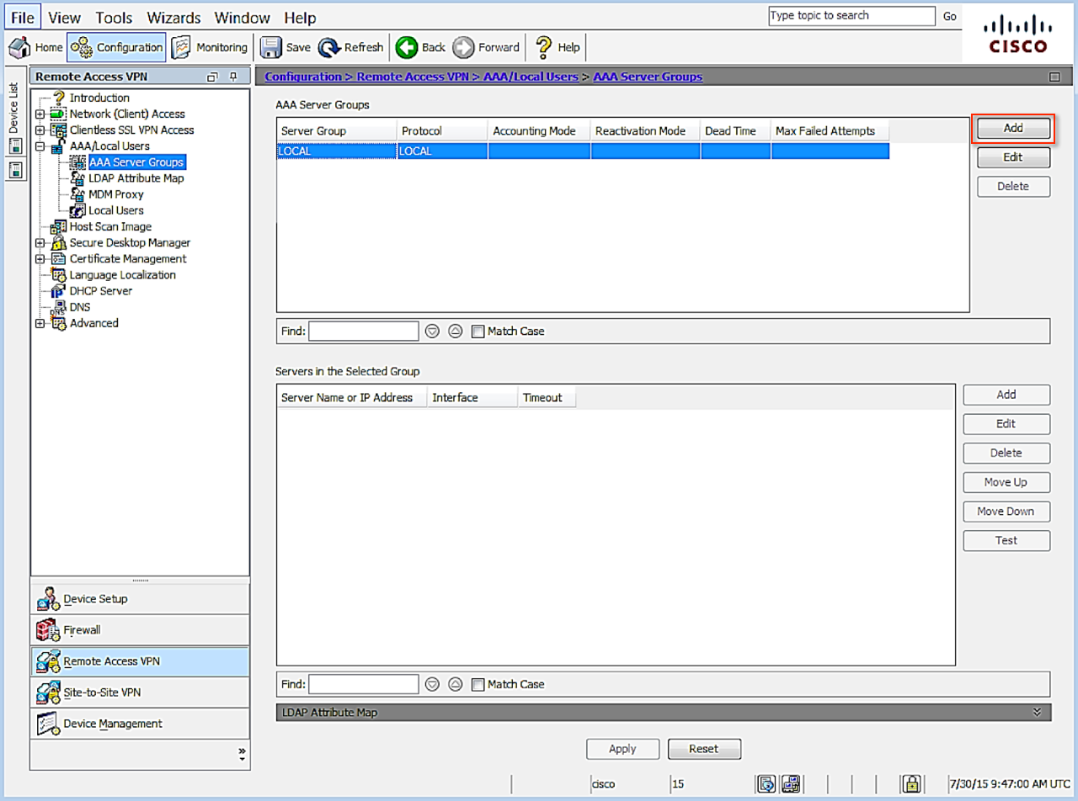
Task: Expand the LDAP Attribute Map panel
Action: pos(1037,713)
